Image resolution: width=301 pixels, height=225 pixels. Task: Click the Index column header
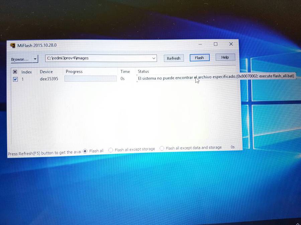[x=26, y=72]
